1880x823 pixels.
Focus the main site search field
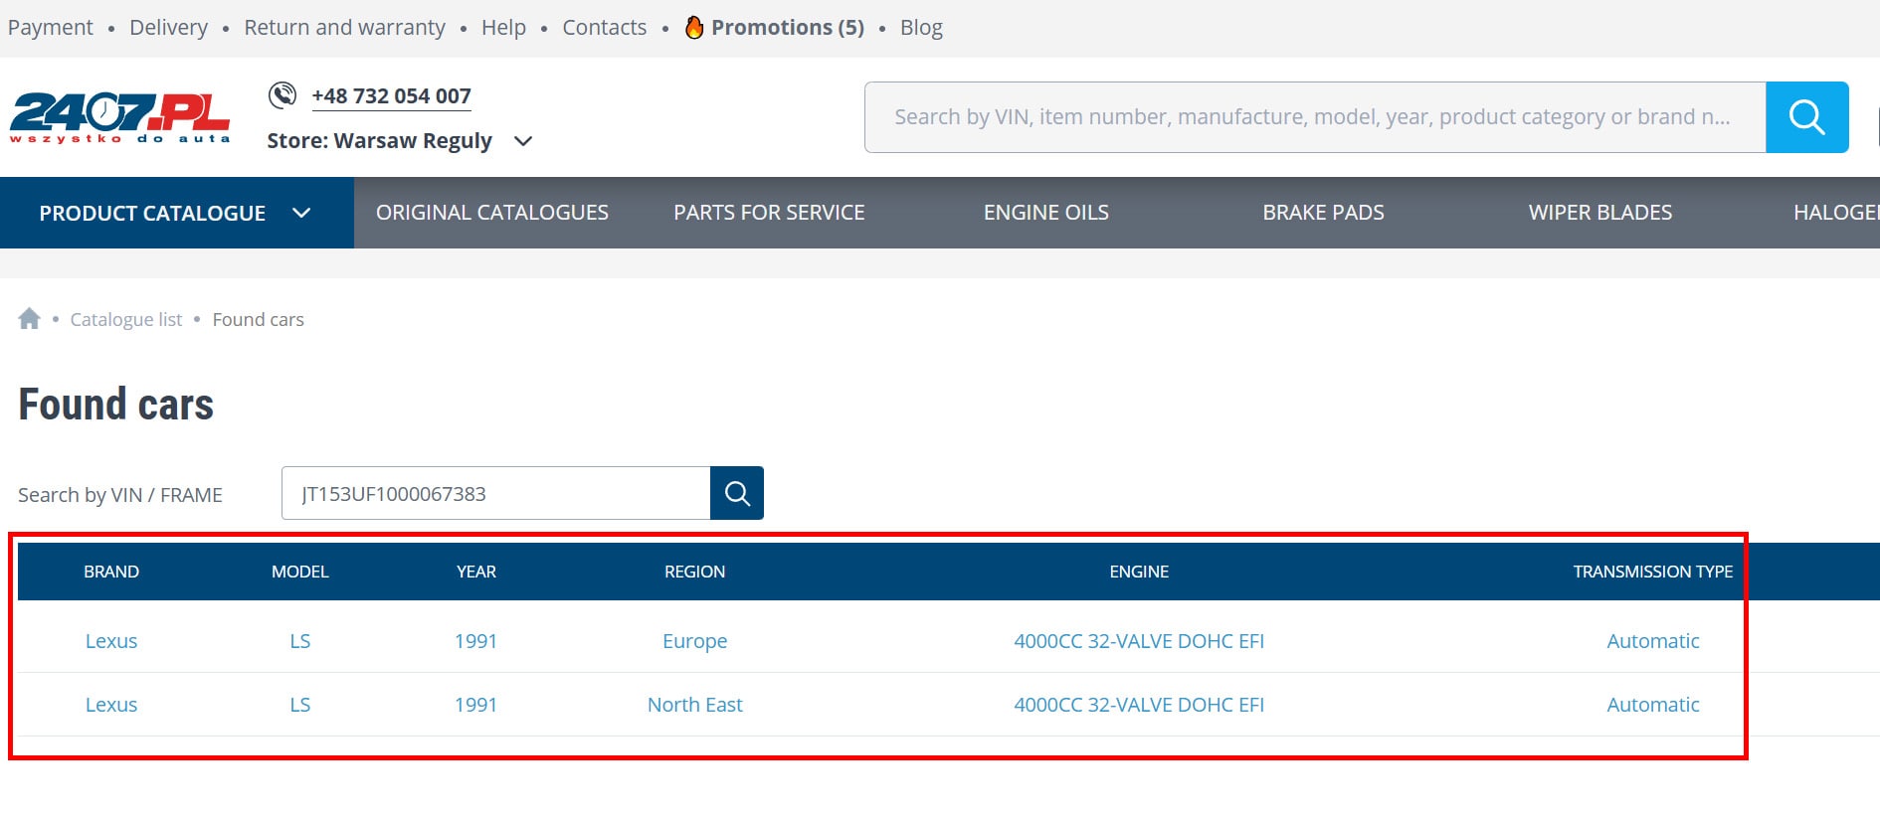tap(1315, 117)
